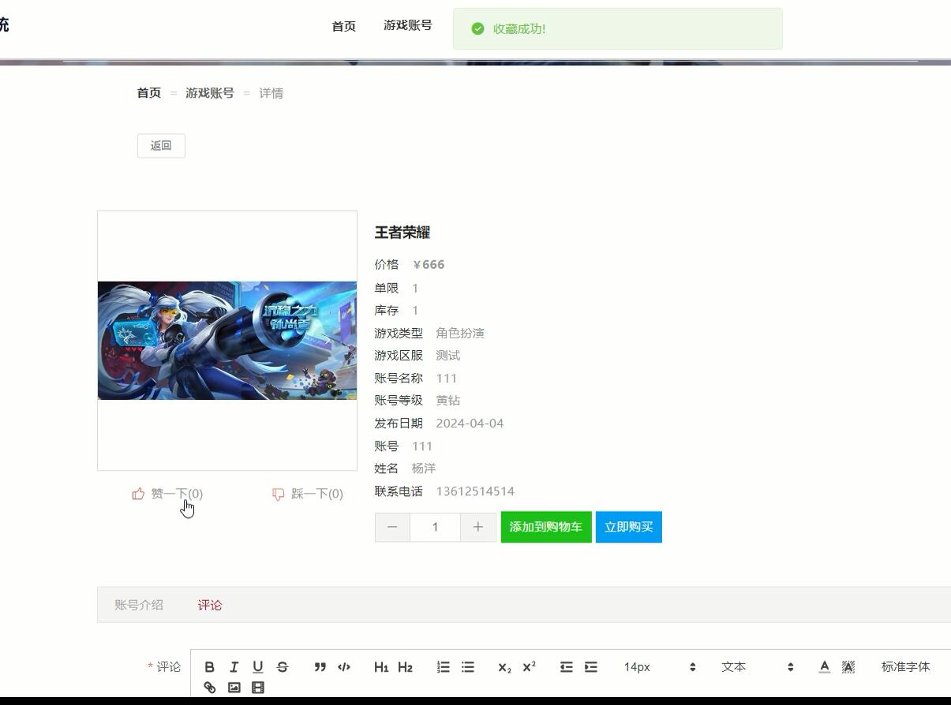Click the quantity input field
This screenshot has width=951, height=705.
[x=435, y=527]
